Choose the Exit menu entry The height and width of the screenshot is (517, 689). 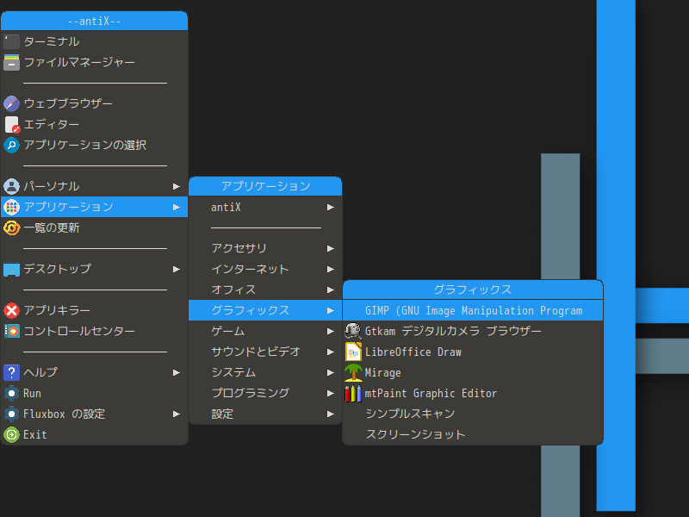pos(94,435)
